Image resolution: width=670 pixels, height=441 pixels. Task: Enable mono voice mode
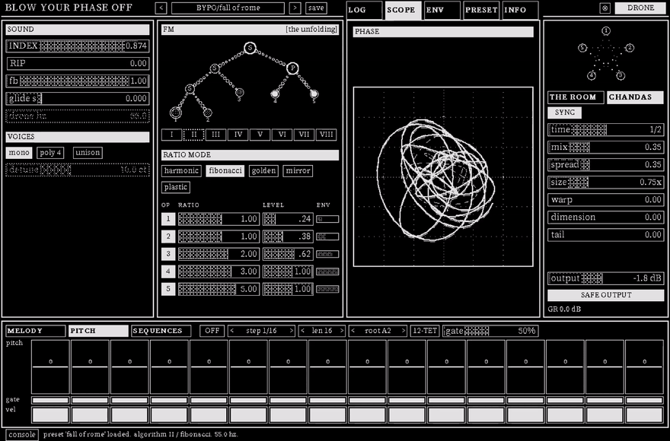point(19,153)
